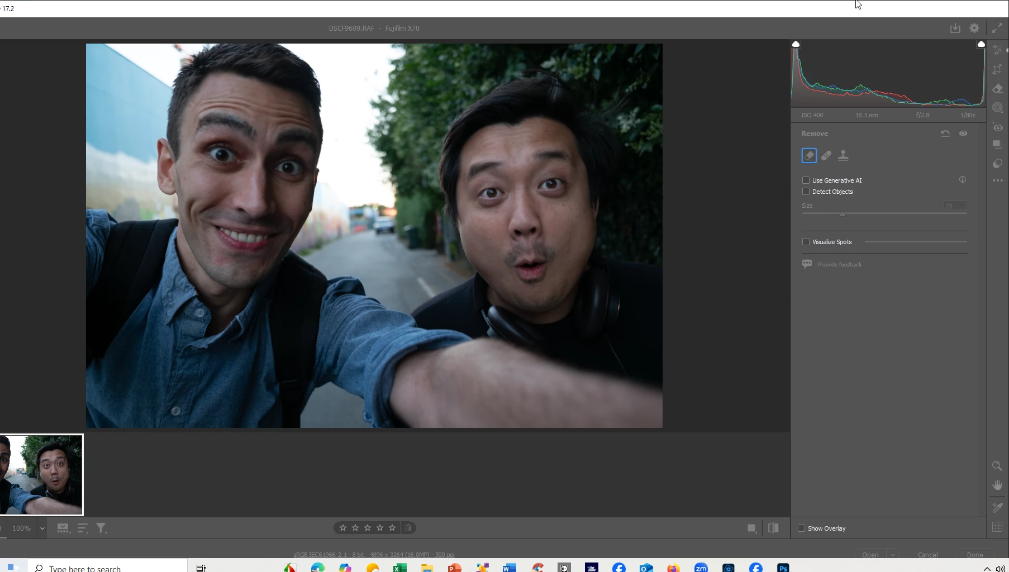Reset the Remove tool edits
The height and width of the screenshot is (572, 1009).
pos(945,134)
